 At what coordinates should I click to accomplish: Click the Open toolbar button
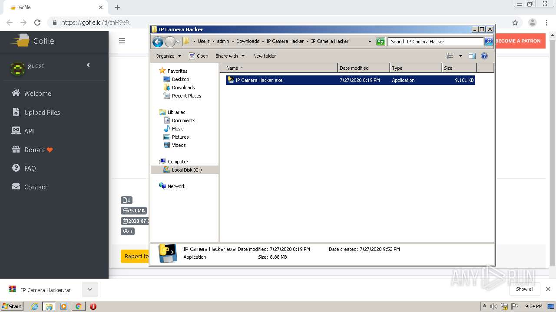pyautogui.click(x=199, y=56)
